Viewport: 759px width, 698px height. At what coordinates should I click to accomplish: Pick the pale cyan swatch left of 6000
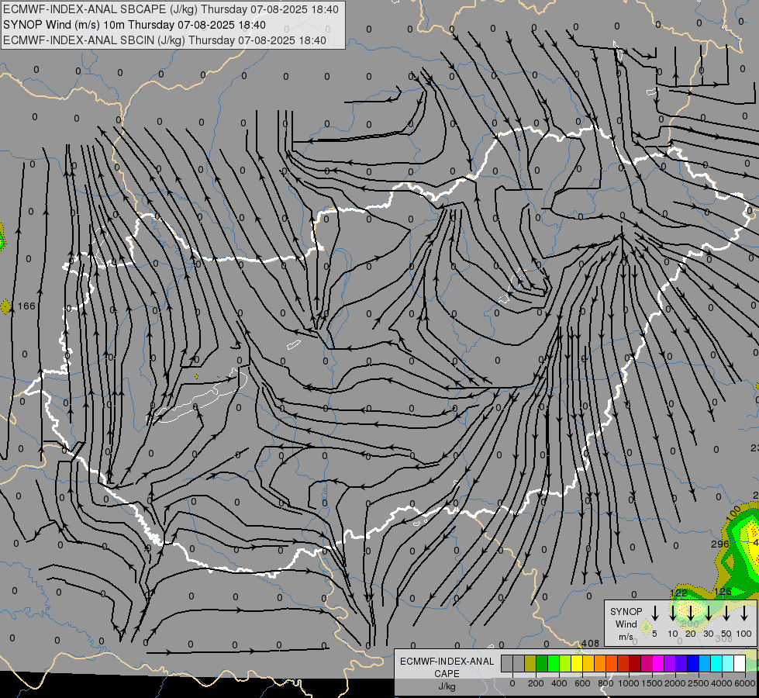click(729, 663)
